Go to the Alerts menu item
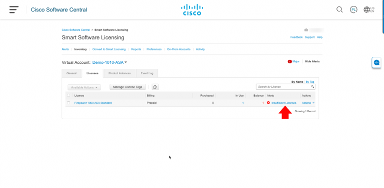The height and width of the screenshot is (188, 384). point(65,49)
